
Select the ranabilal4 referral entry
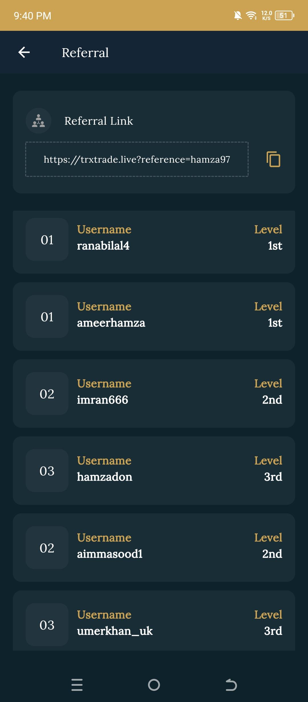coord(154,242)
